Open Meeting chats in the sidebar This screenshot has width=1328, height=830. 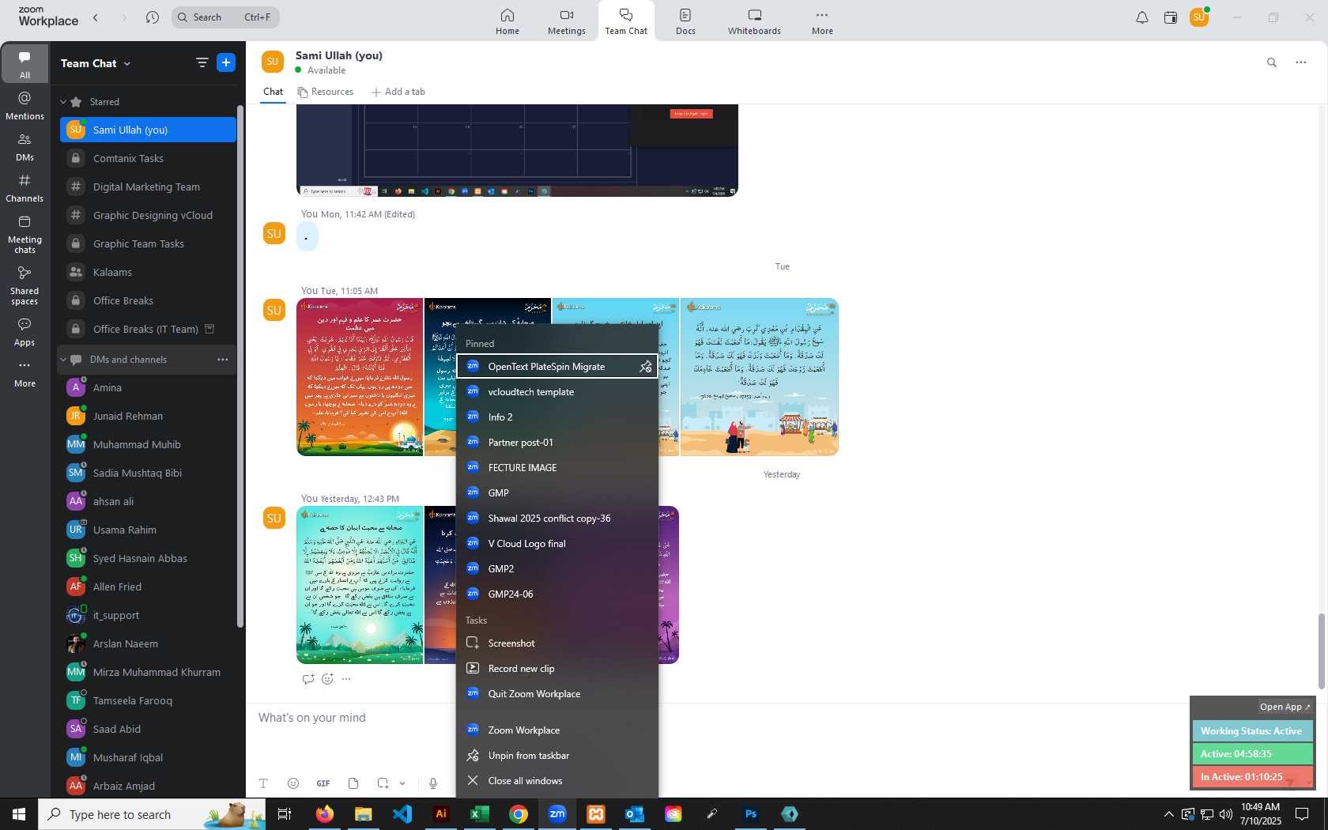click(25, 234)
